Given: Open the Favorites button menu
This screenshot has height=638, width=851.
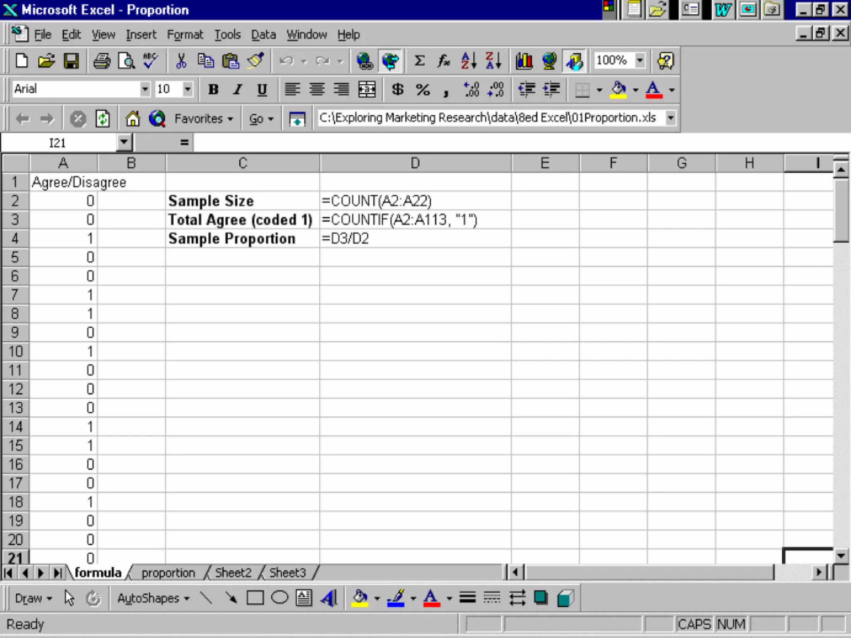Looking at the screenshot, I should click(x=203, y=119).
